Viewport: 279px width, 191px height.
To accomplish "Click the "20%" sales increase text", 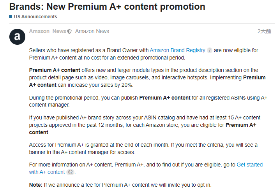I will pos(127,85).
